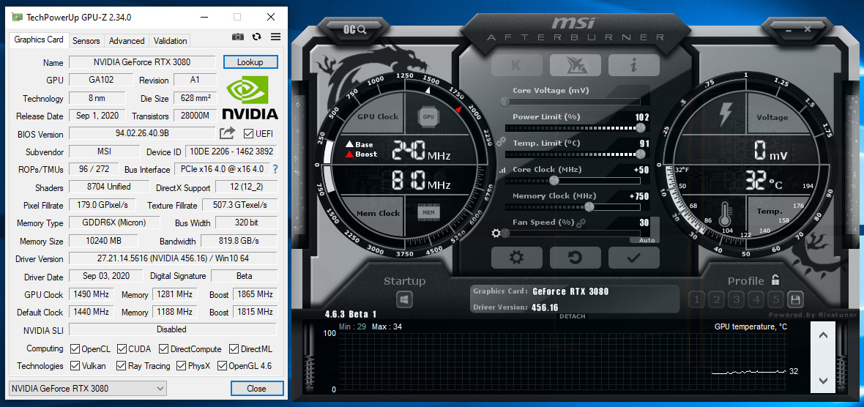864x407 pixels.
Task: Open OC Scanner in Afterburner
Action: [355, 30]
